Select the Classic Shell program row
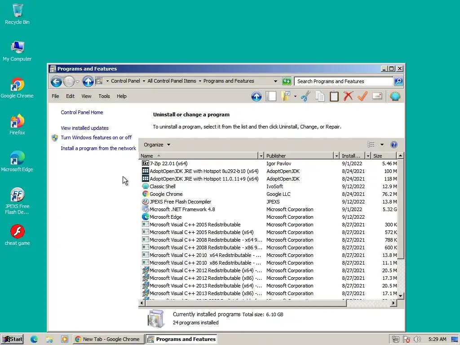 [268, 186]
